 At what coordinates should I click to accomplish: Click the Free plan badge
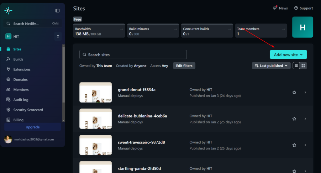78,19
